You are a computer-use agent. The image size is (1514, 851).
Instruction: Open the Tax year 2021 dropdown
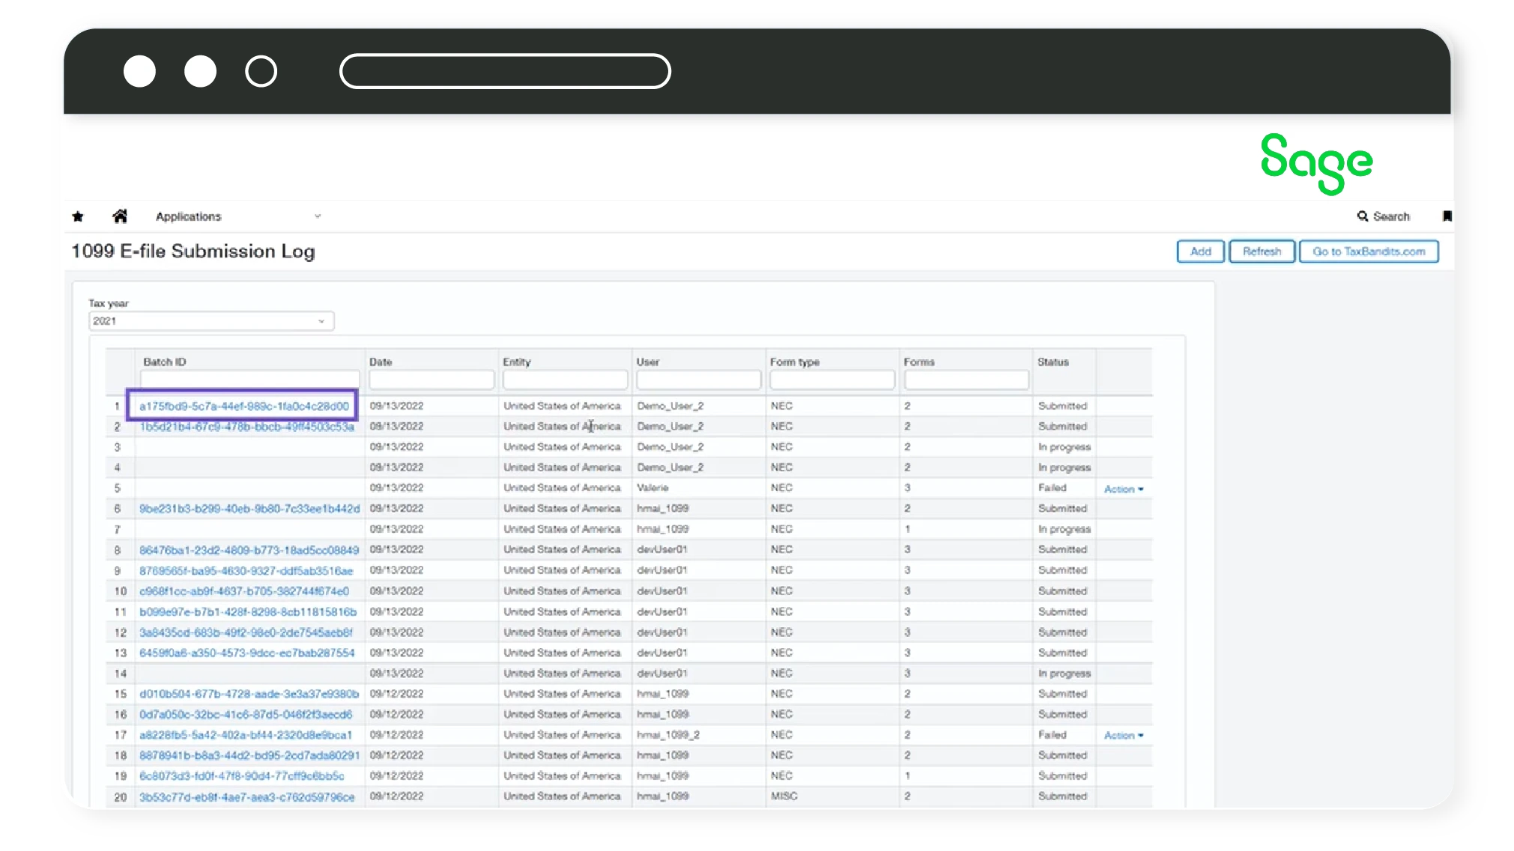[211, 321]
